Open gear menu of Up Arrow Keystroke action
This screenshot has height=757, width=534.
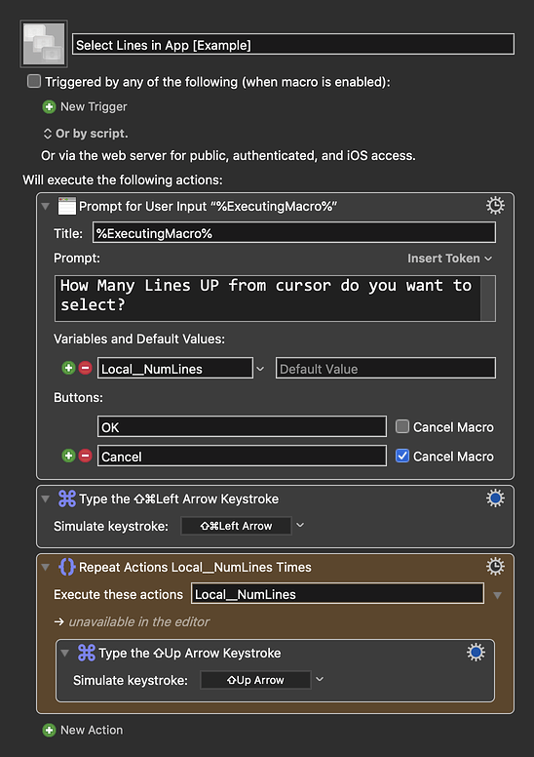click(476, 653)
